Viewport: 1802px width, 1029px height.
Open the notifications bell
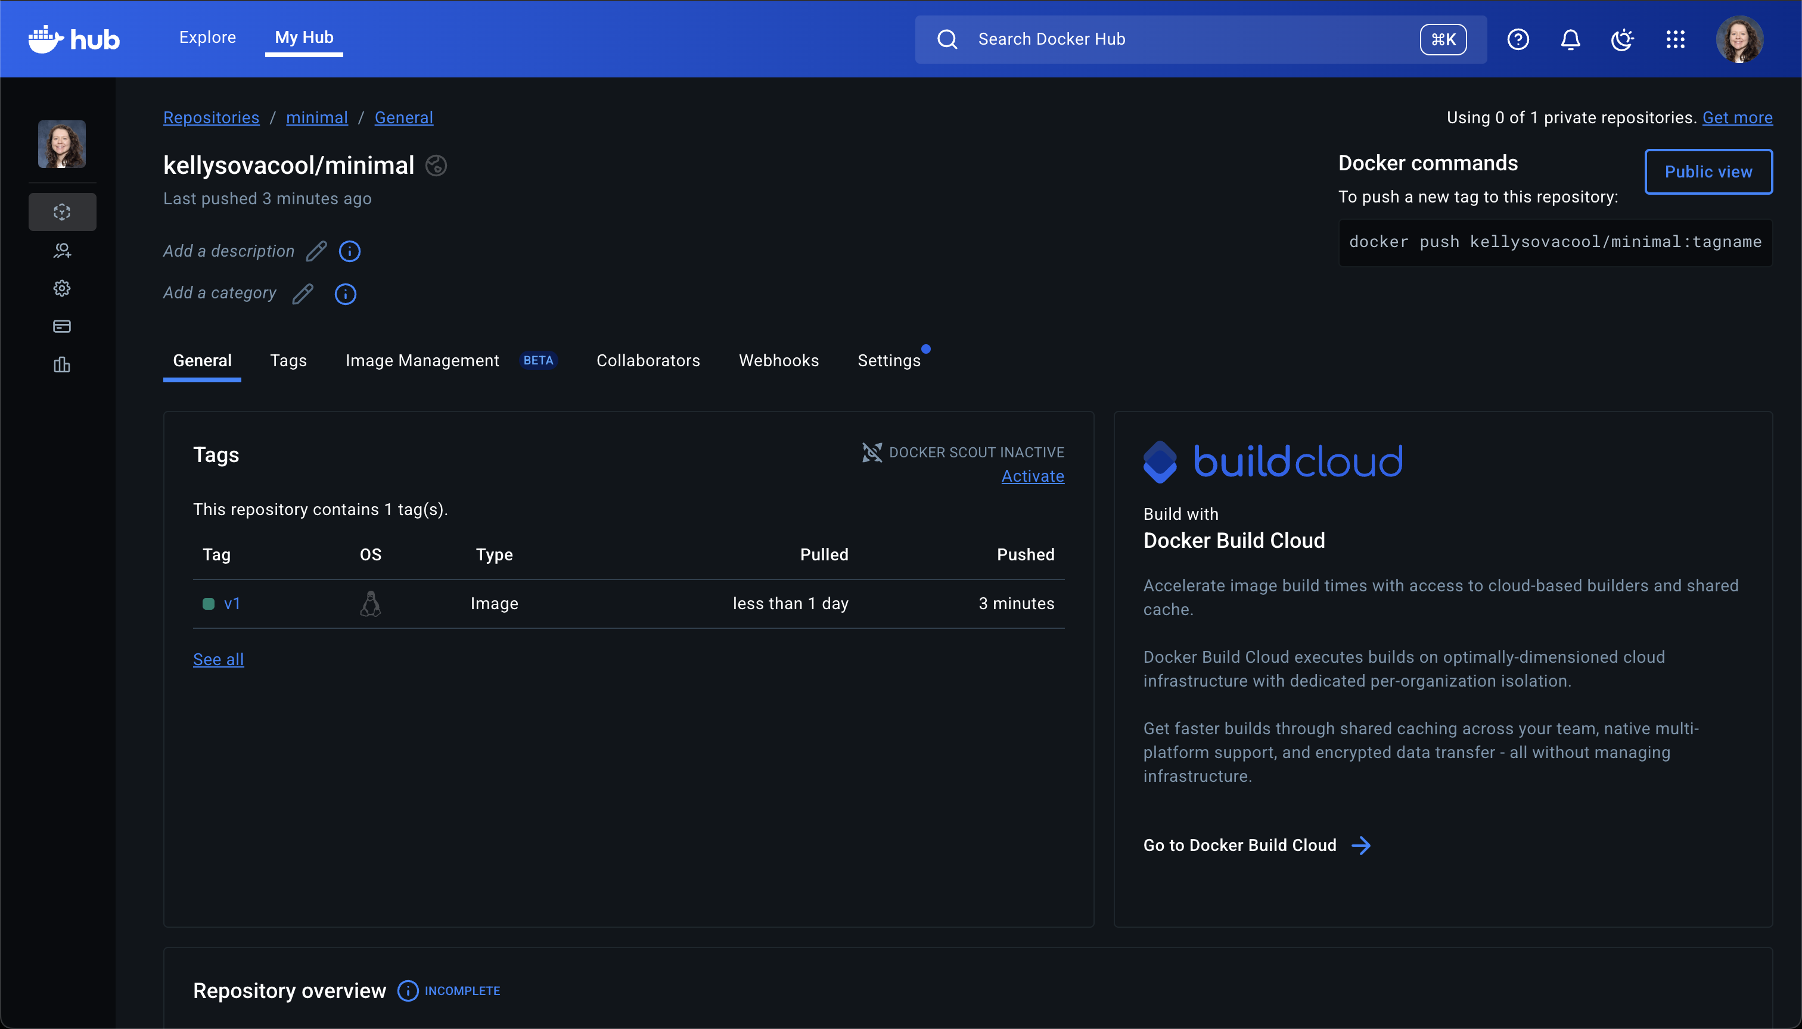click(x=1570, y=39)
